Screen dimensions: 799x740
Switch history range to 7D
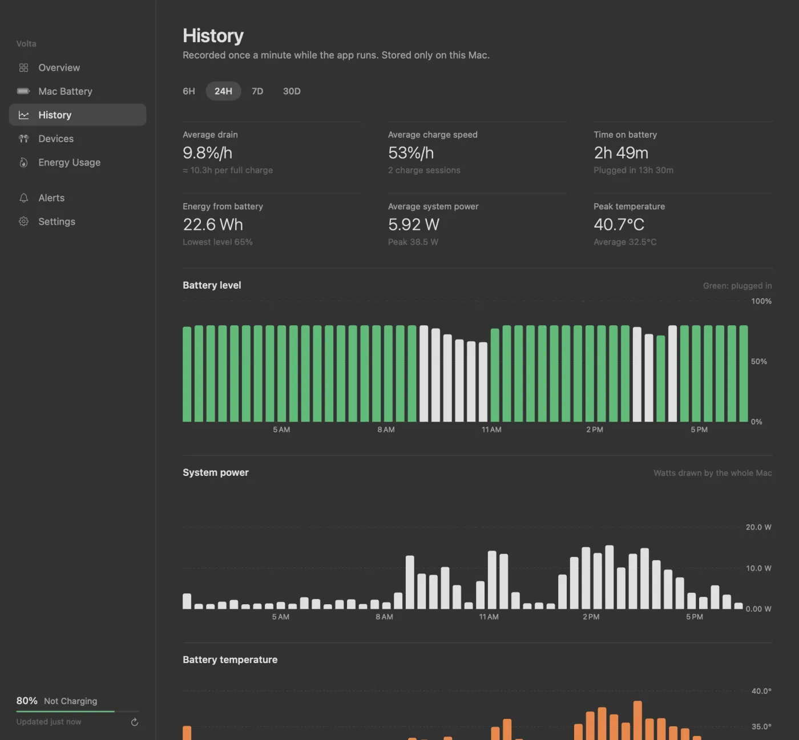[257, 91]
